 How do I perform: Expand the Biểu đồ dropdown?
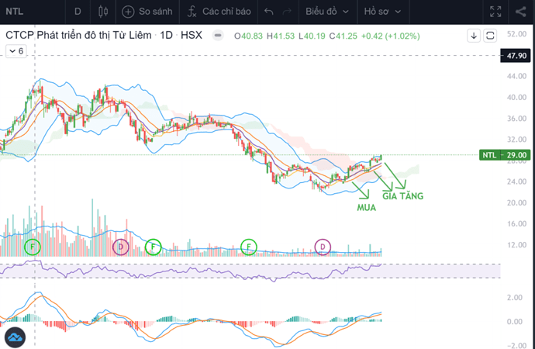click(327, 12)
